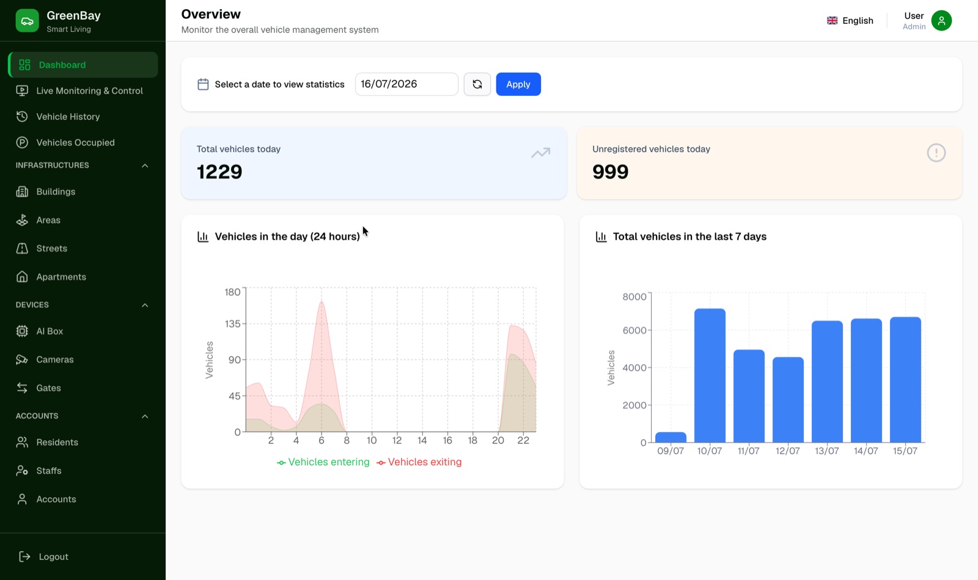This screenshot has width=978, height=580.
Task: Click the AI Box chip icon
Action: (x=22, y=331)
